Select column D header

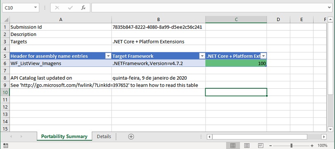tap(278, 20)
